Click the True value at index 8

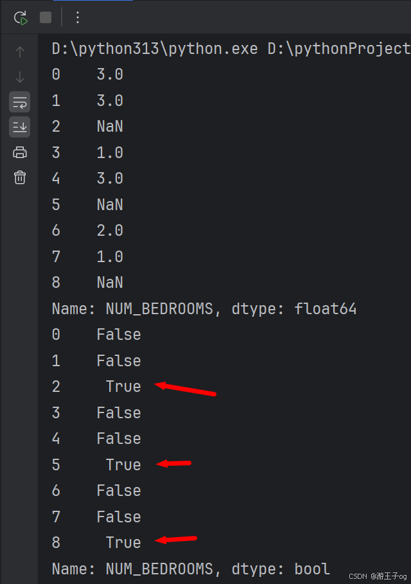123,543
